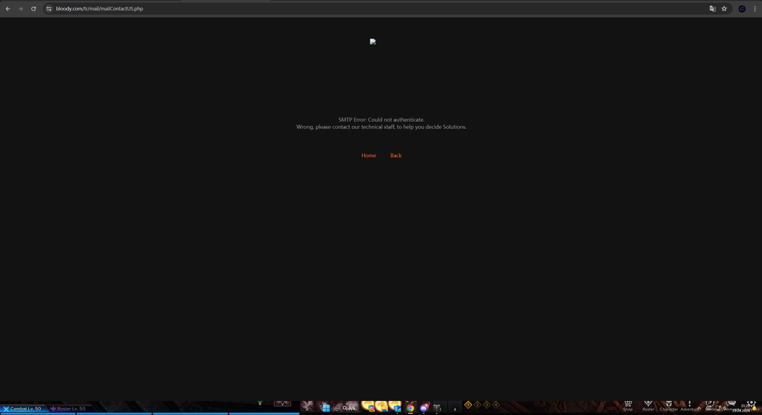This screenshot has width=762, height=415.
Task: Click the bloody.com URL address bar
Action: click(229, 9)
